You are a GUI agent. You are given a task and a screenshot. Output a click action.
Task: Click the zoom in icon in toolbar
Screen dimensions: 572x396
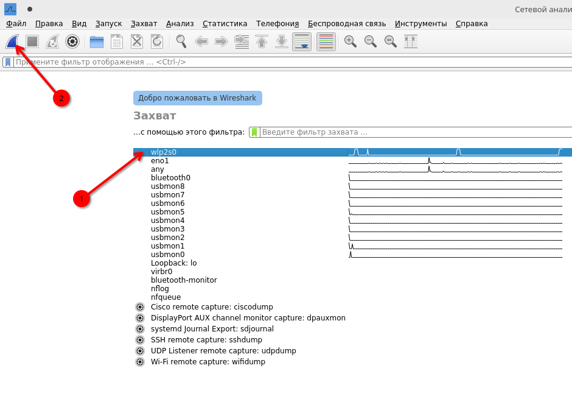(x=350, y=41)
